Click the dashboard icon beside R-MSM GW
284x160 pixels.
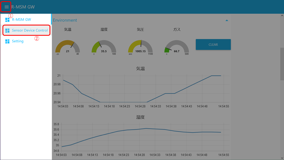coord(8,20)
